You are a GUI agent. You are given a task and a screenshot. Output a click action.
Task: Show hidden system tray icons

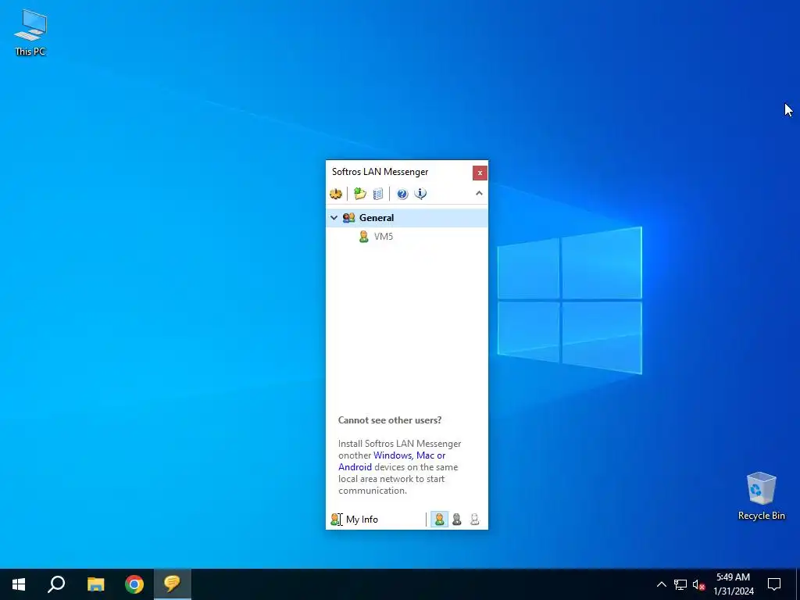661,584
